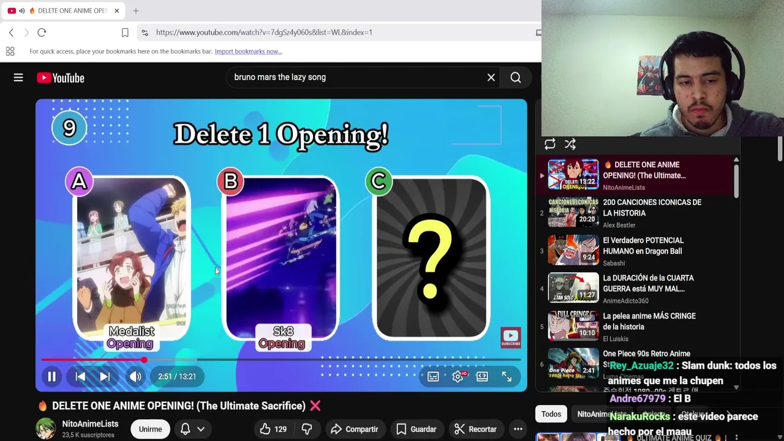
Task: Reload the page
Action: (42, 32)
